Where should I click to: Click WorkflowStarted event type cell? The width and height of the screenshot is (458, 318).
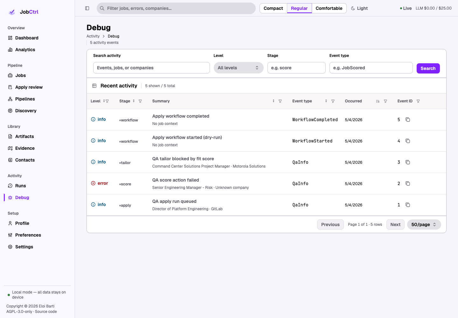click(x=312, y=141)
